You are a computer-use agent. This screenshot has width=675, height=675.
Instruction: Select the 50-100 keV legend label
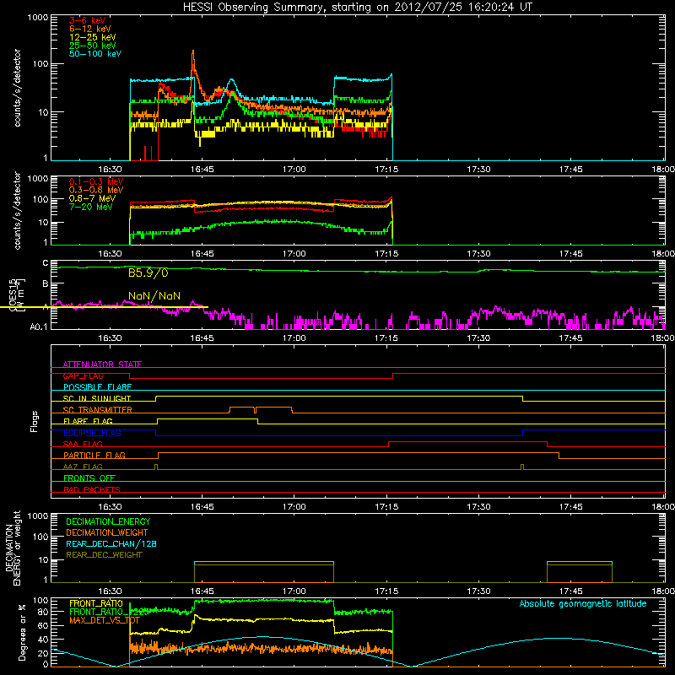point(95,54)
